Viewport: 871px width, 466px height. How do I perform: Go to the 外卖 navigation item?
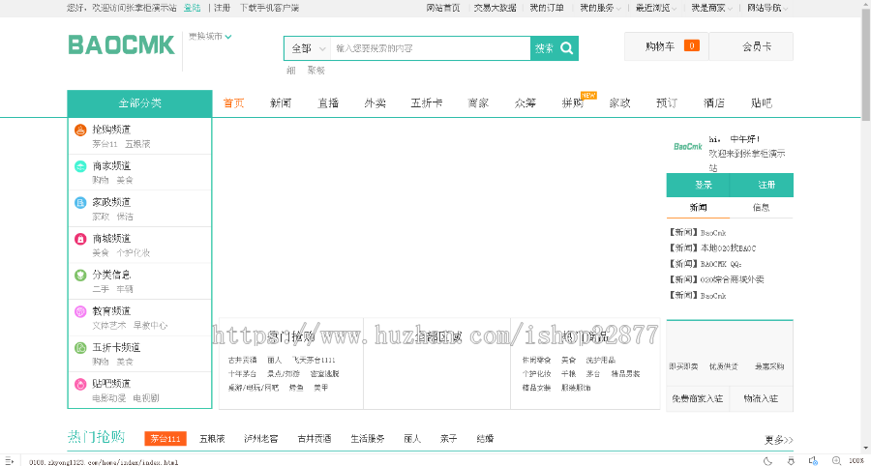(375, 103)
